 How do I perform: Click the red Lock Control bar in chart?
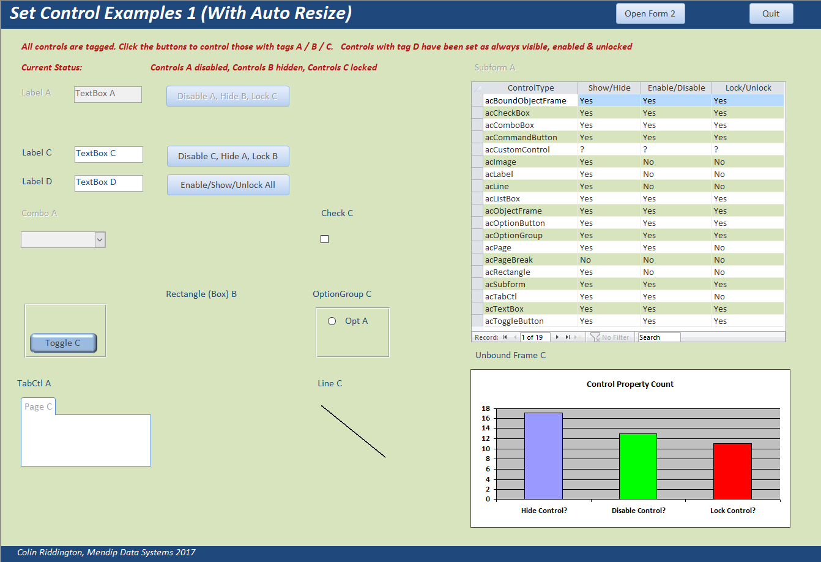pyautogui.click(x=732, y=471)
